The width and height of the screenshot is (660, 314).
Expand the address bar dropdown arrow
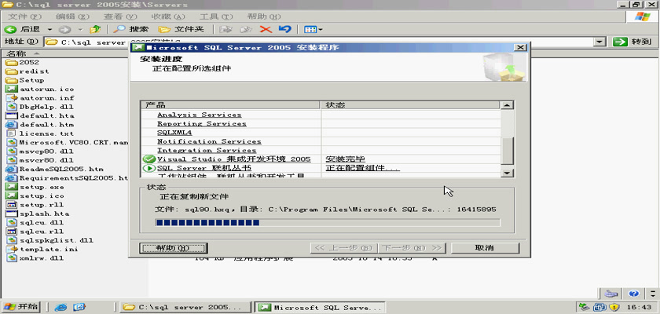click(599, 42)
